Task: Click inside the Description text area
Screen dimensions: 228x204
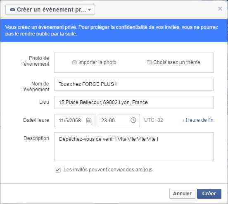Action: pos(134,147)
